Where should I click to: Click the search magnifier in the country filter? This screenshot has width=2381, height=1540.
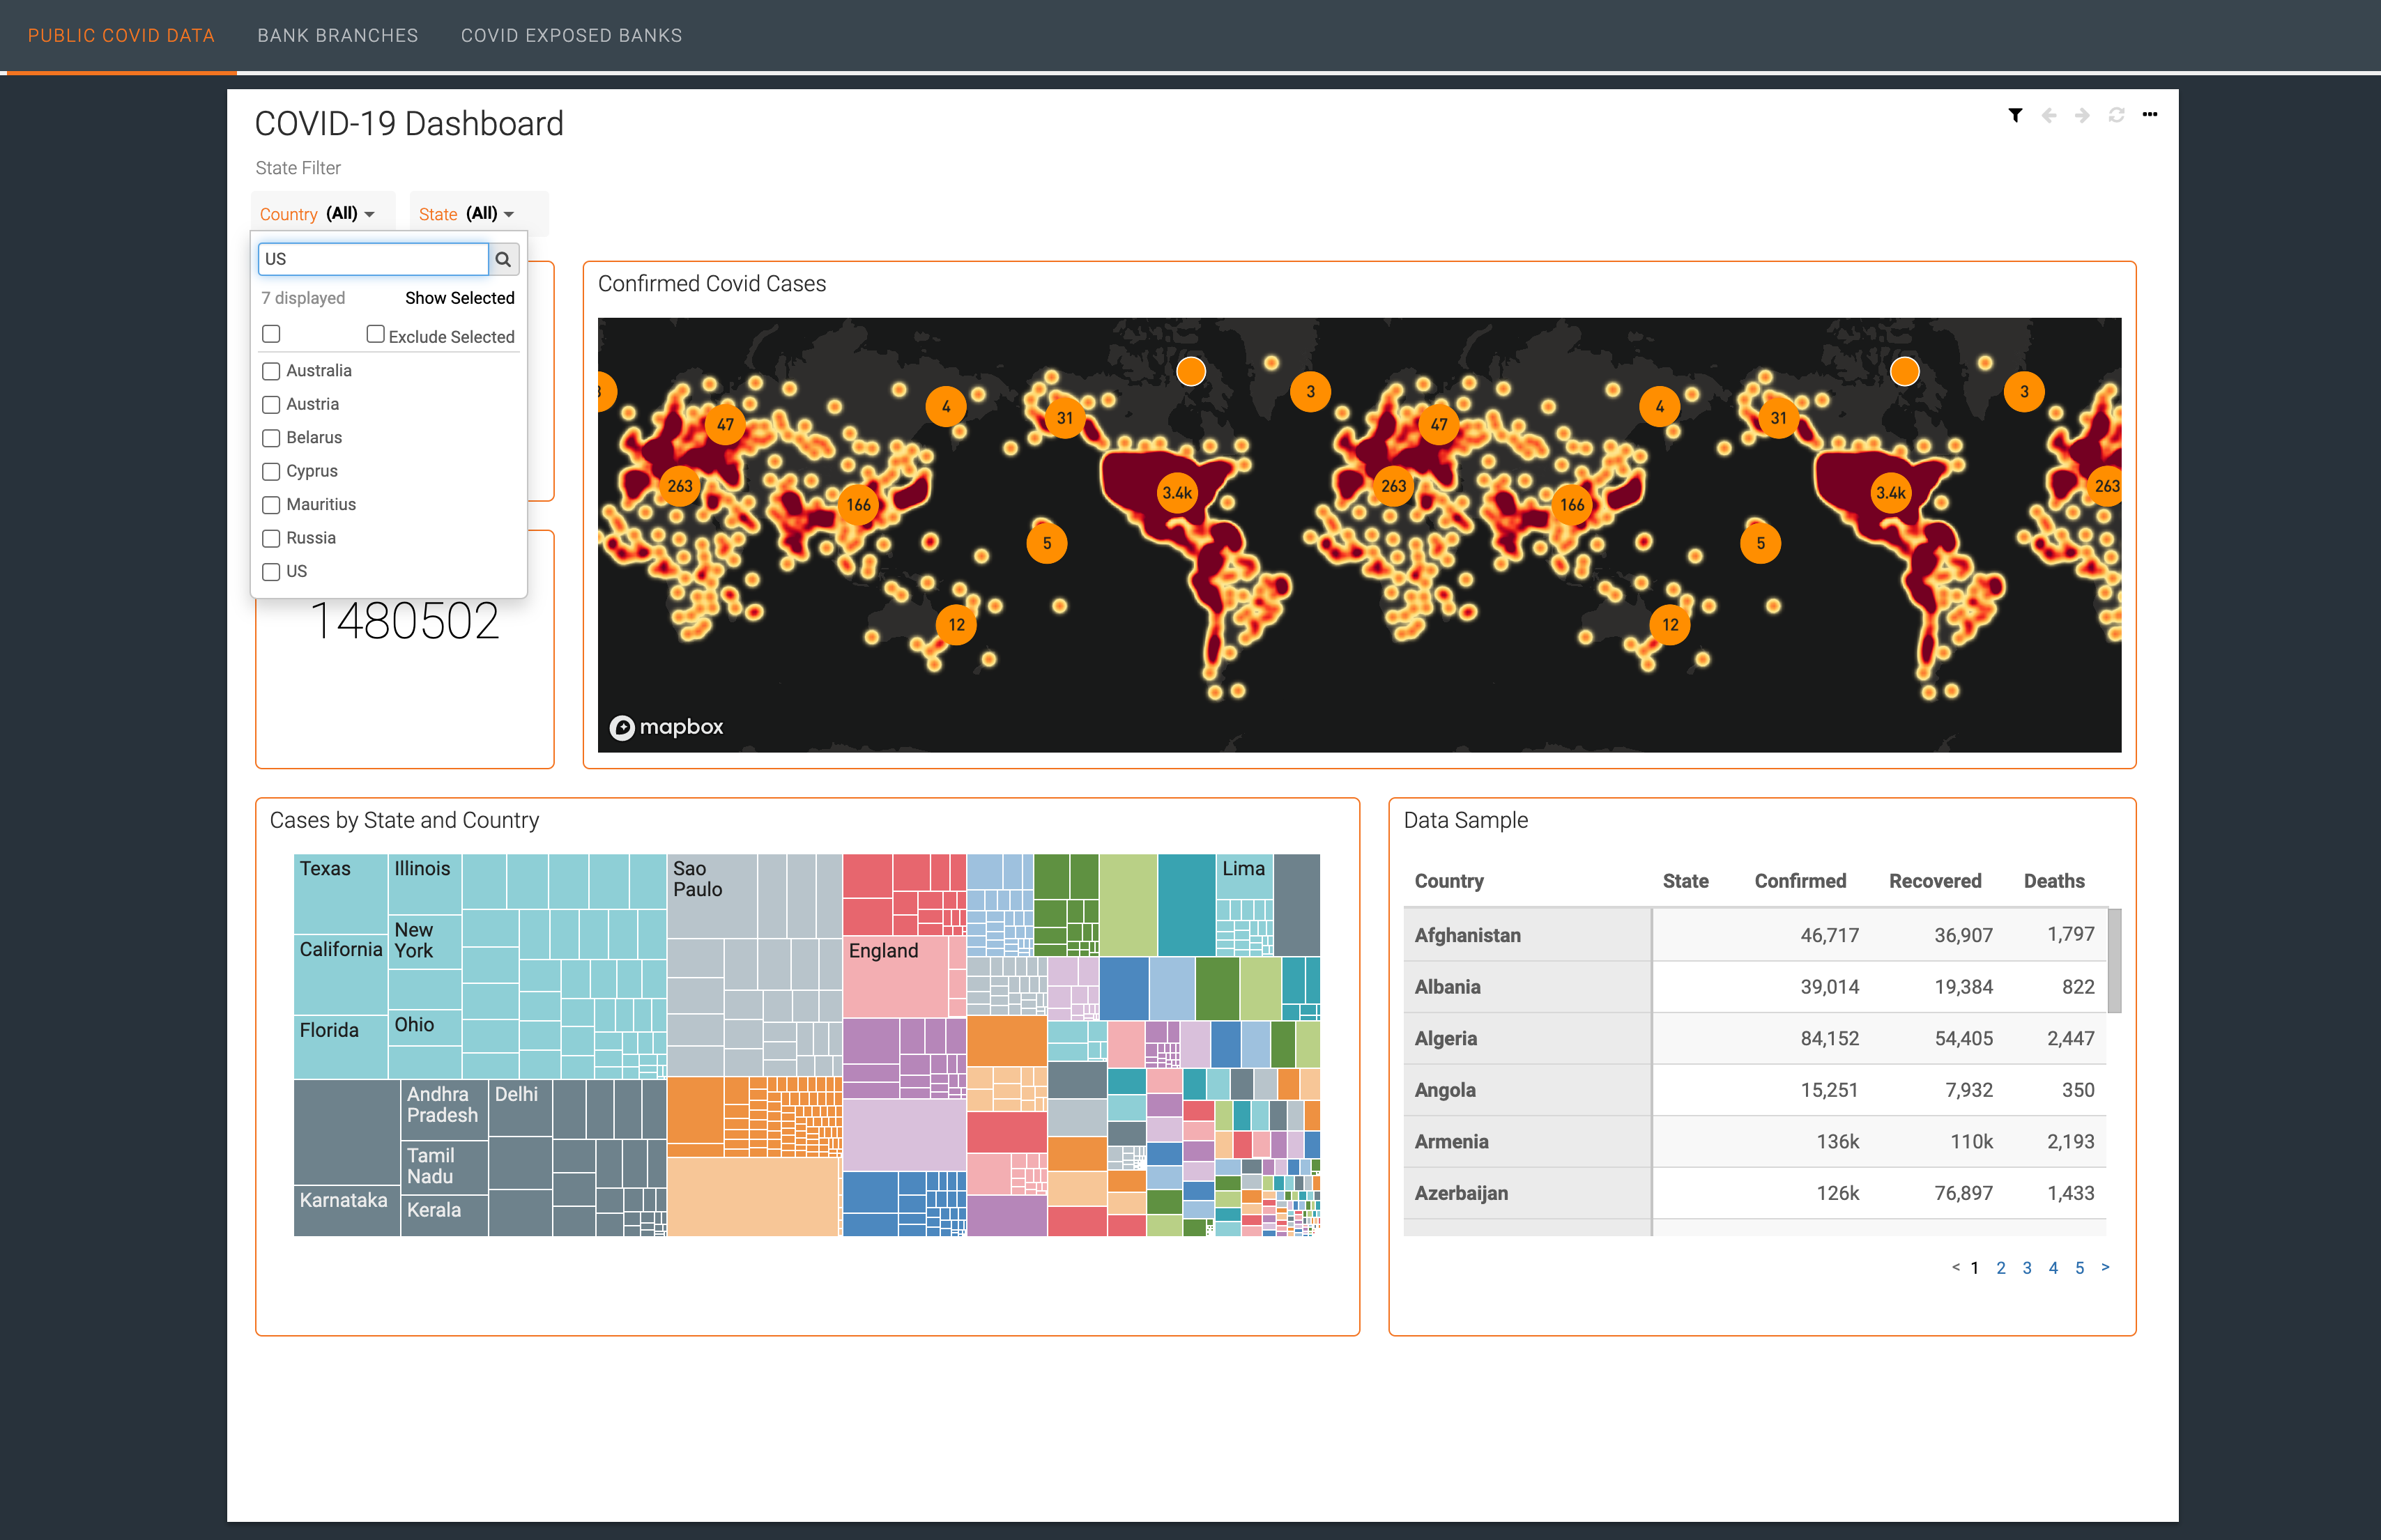coord(503,259)
